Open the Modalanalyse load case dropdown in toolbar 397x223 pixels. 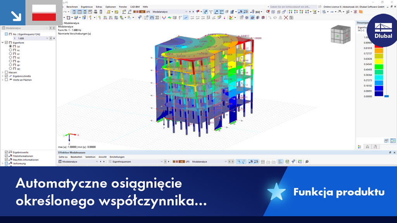coord(186,12)
